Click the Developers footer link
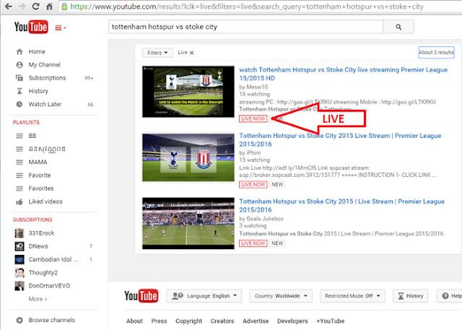 click(x=292, y=321)
